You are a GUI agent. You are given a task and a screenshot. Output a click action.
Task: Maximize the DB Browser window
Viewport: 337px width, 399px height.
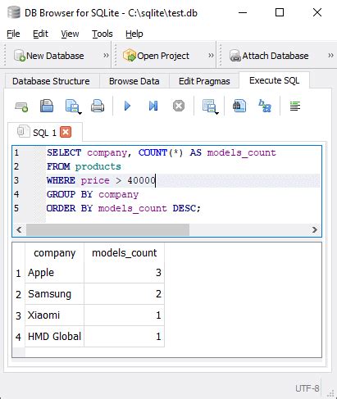280,12
